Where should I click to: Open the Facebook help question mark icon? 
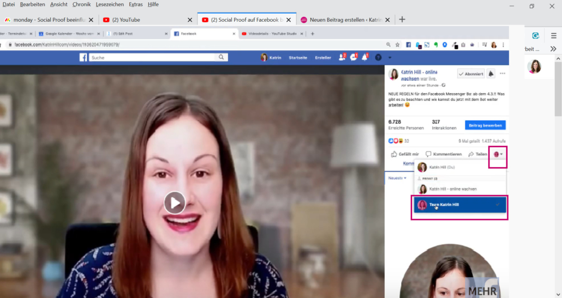pyautogui.click(x=378, y=57)
